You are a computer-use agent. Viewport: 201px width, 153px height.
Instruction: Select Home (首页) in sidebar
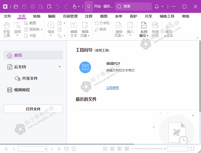(x=33, y=55)
